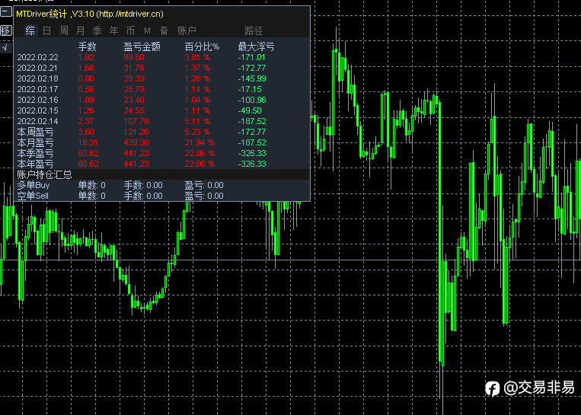The image size is (581, 415).
Task: Select the 2022.02.15 date row
Action: (x=38, y=110)
